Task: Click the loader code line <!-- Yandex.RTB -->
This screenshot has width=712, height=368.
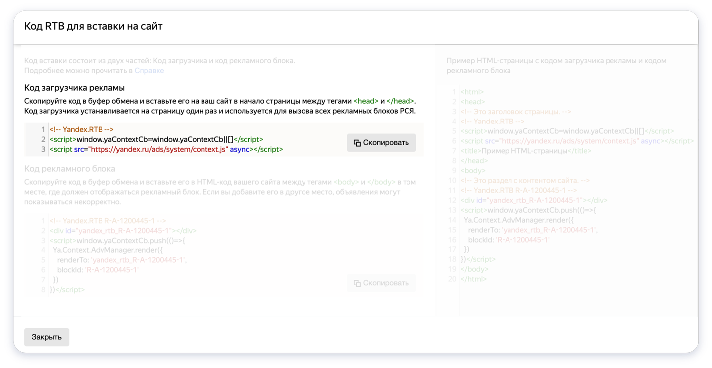Action: point(82,129)
